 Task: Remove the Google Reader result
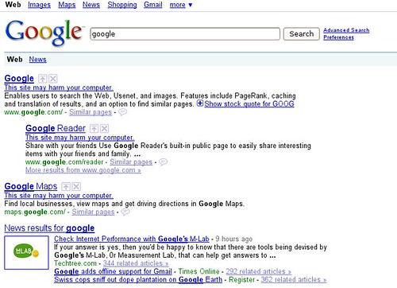(x=105, y=129)
